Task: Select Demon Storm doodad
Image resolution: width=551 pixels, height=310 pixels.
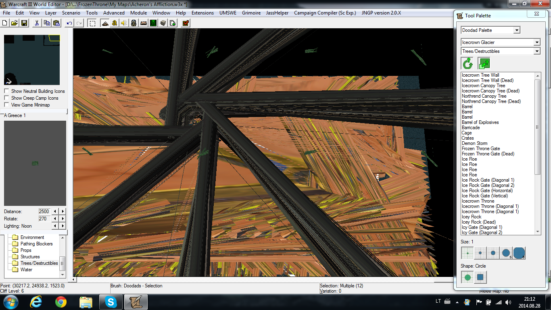Action: click(x=474, y=143)
